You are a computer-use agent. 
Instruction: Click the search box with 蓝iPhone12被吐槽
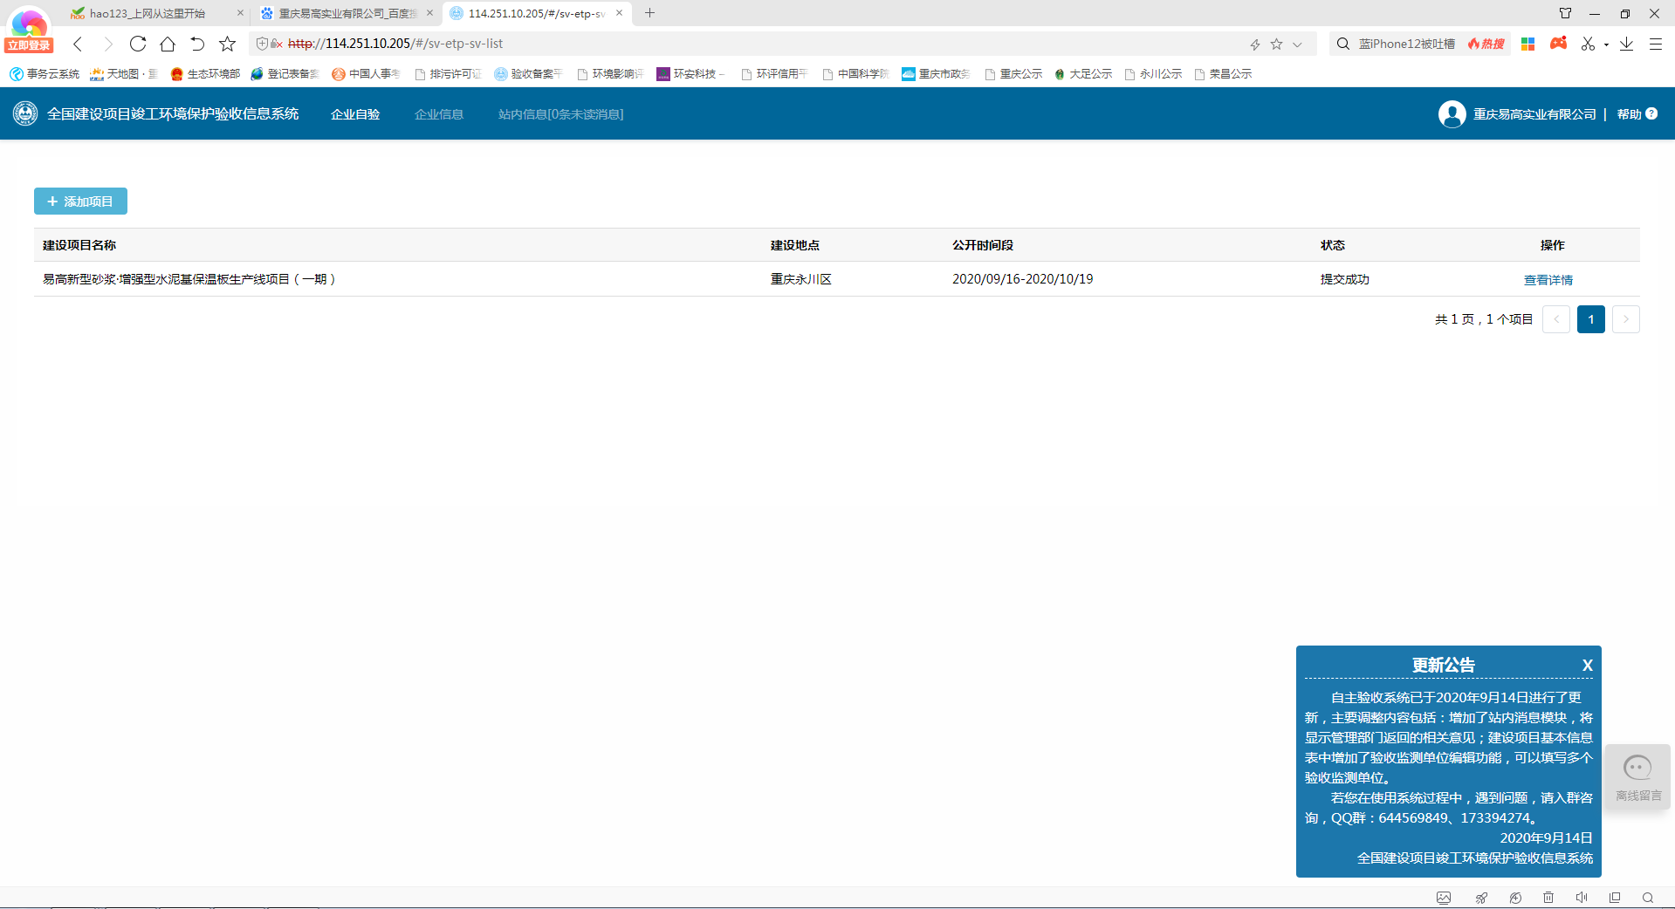[x=1406, y=44]
